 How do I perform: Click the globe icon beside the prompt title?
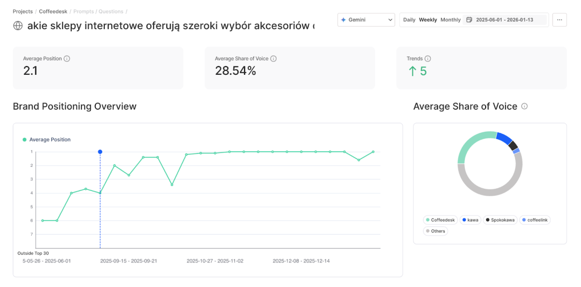tap(18, 25)
